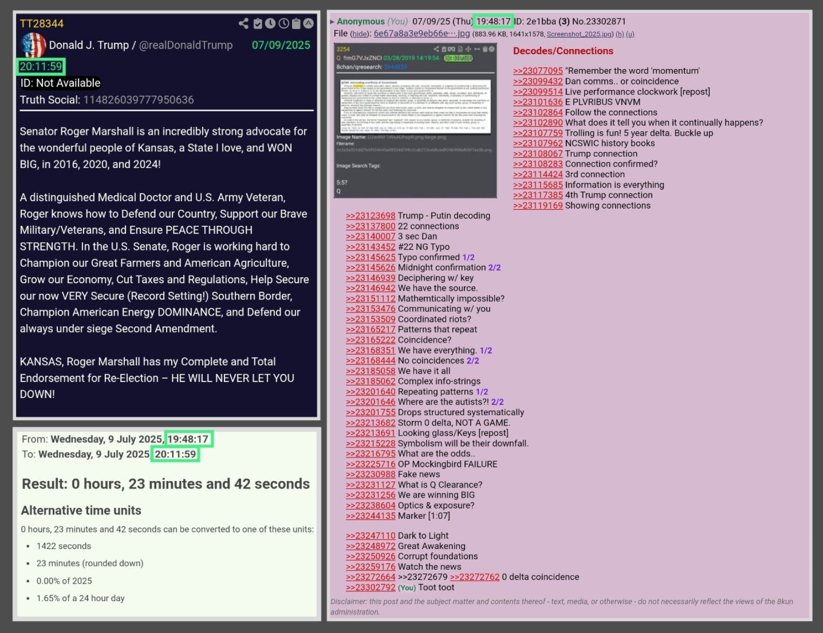Open reply link >>23244135 Marker [1:07]

pyautogui.click(x=370, y=516)
